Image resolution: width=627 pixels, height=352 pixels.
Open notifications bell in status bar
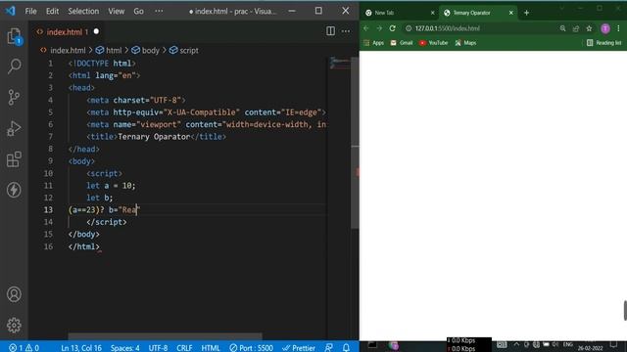coord(346,348)
